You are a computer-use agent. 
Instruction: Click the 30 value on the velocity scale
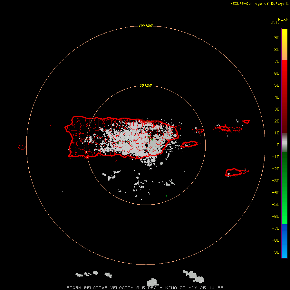click(277, 109)
